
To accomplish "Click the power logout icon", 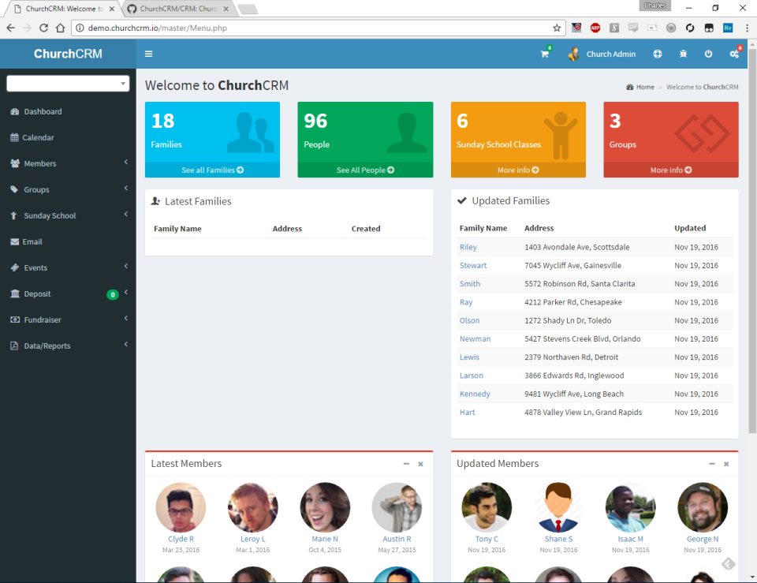I will click(x=708, y=54).
